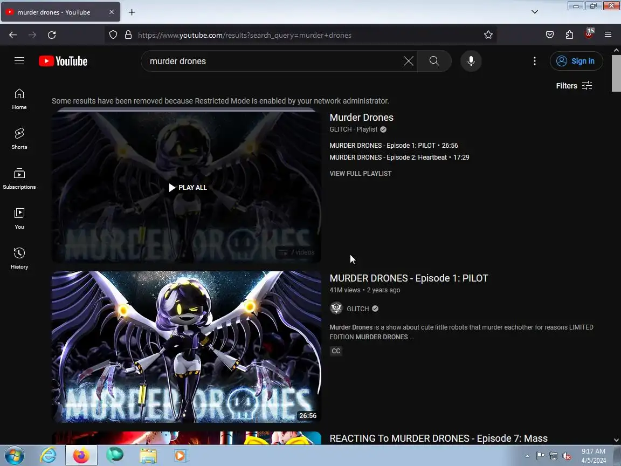Screen dimensions: 621x466
Task: Open Shorts in the sidebar
Action: click(x=19, y=139)
